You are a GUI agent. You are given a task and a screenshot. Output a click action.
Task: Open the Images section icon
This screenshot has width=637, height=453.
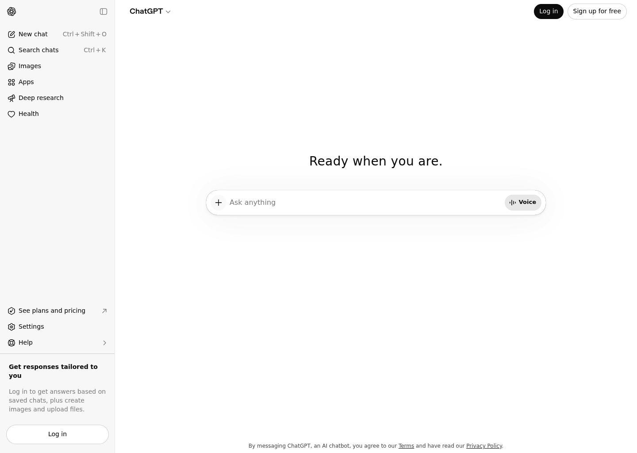(12, 66)
